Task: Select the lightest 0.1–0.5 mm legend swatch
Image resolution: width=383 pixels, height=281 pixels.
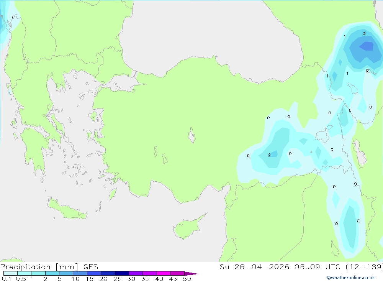Action: 10,273
